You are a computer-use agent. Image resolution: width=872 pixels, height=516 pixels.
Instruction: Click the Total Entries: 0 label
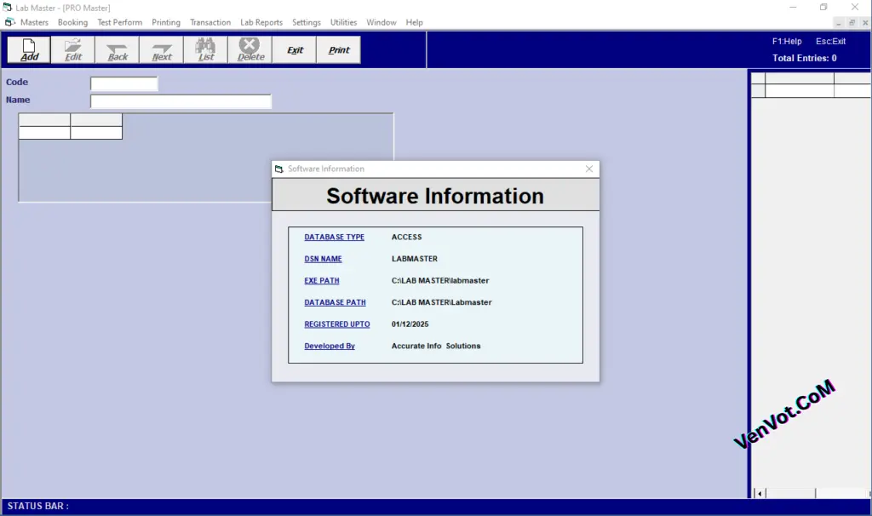804,58
